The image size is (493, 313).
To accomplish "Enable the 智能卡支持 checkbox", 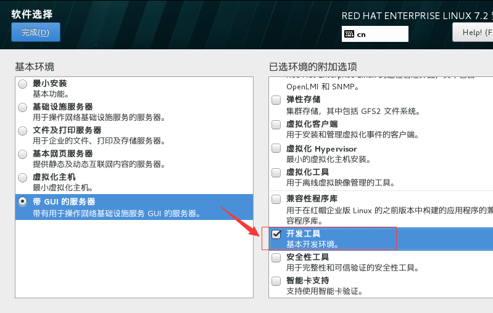I will tap(276, 281).
